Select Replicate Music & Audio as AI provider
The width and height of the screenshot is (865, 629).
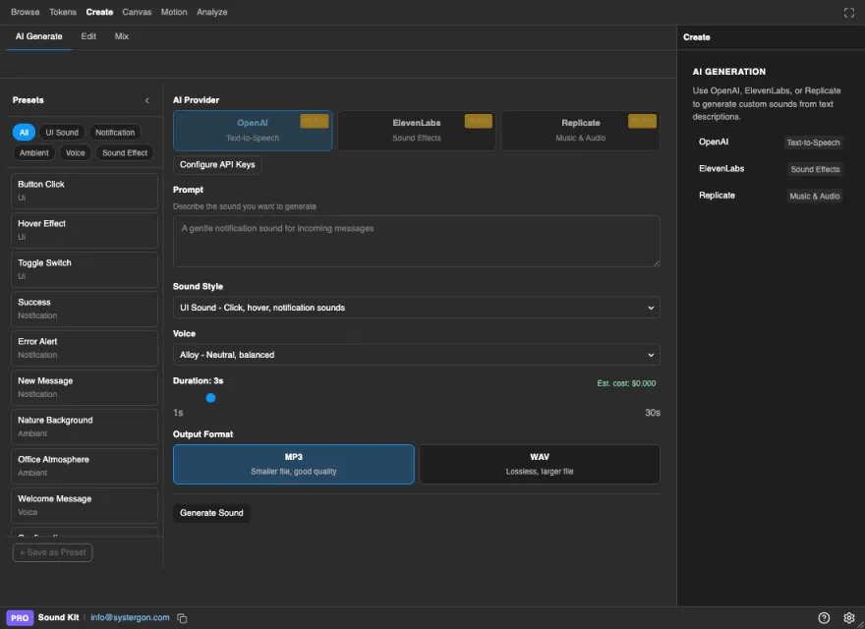click(580, 130)
